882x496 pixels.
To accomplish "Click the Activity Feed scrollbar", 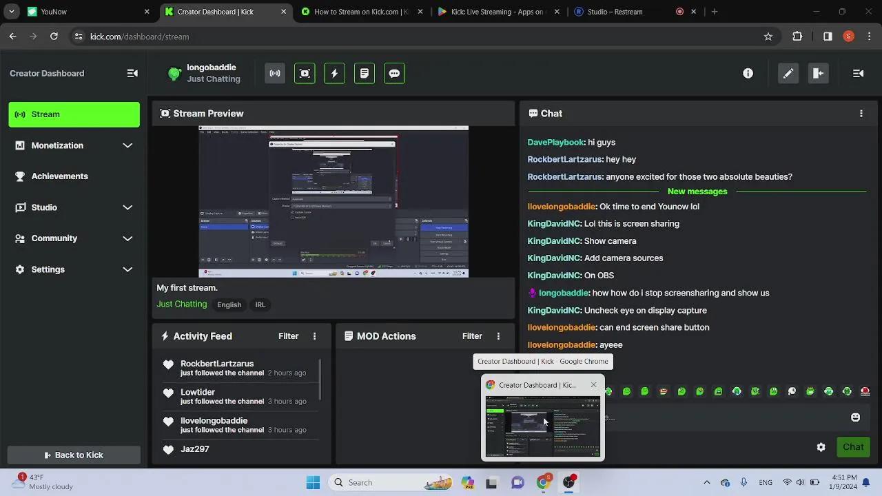I will click(320, 379).
